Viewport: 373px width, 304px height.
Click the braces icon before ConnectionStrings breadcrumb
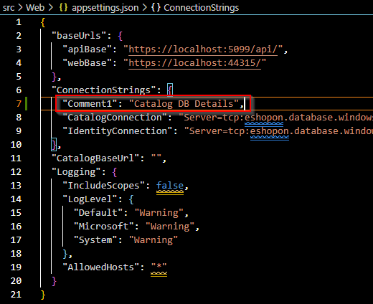click(156, 7)
